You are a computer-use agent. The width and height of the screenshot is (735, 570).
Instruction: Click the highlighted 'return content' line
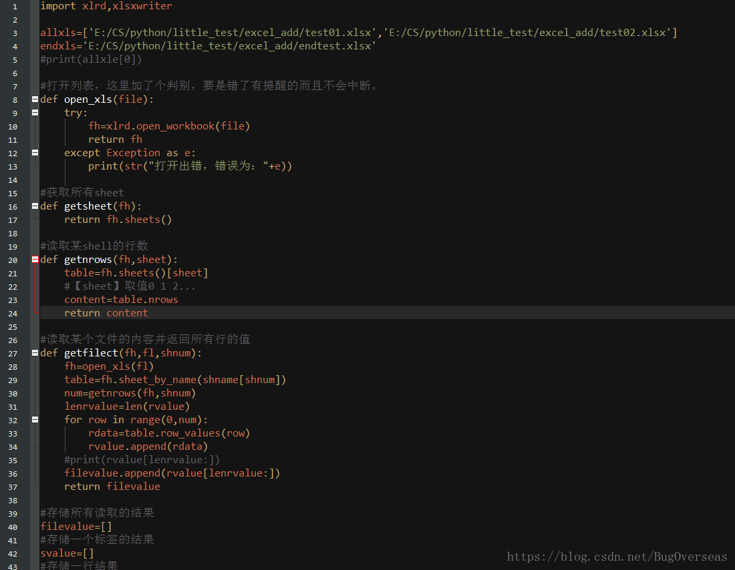[106, 313]
